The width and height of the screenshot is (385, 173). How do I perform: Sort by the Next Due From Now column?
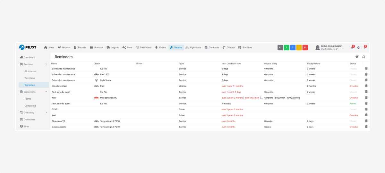pos(231,63)
